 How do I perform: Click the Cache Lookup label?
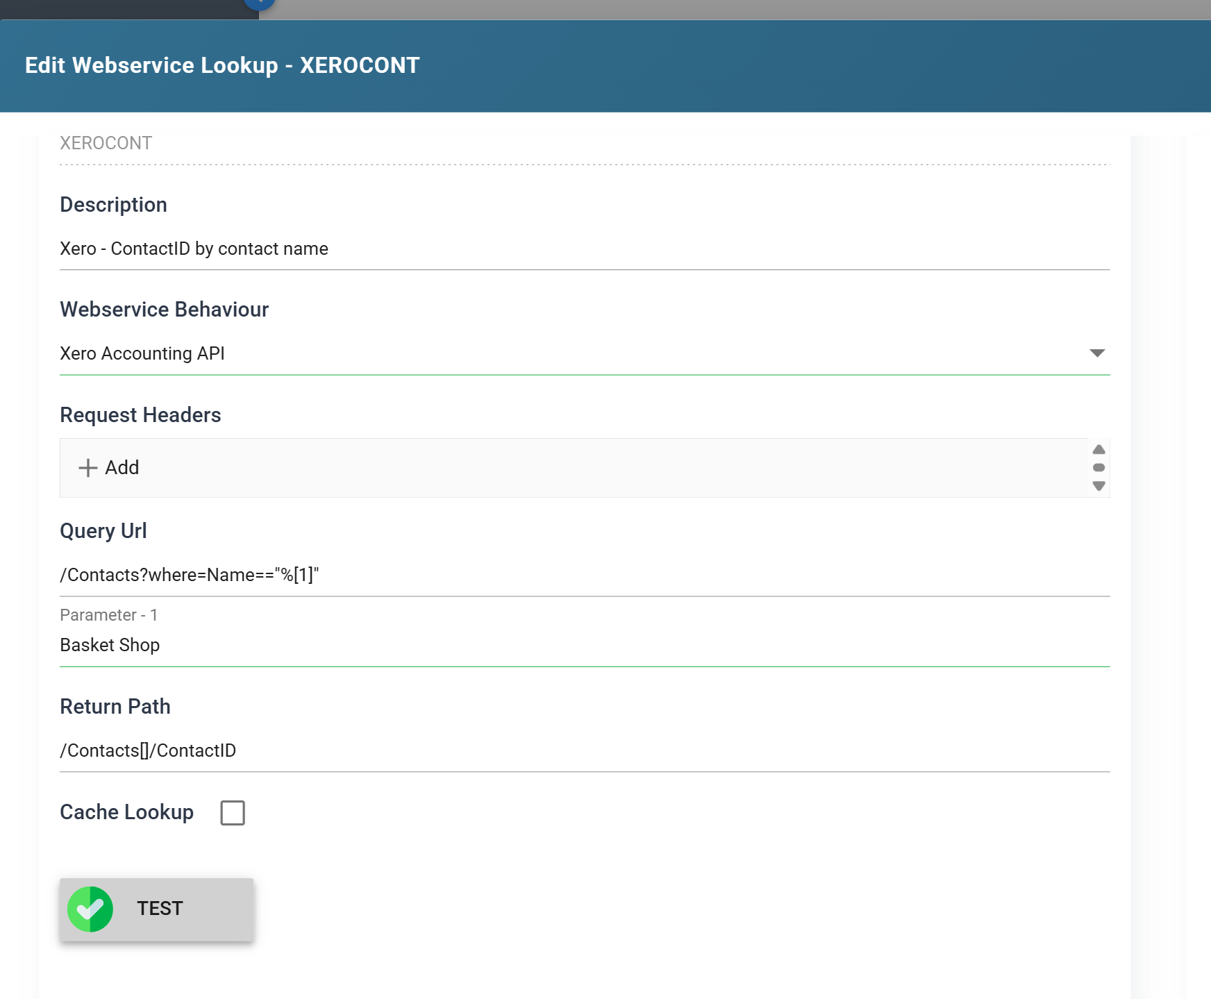(126, 812)
